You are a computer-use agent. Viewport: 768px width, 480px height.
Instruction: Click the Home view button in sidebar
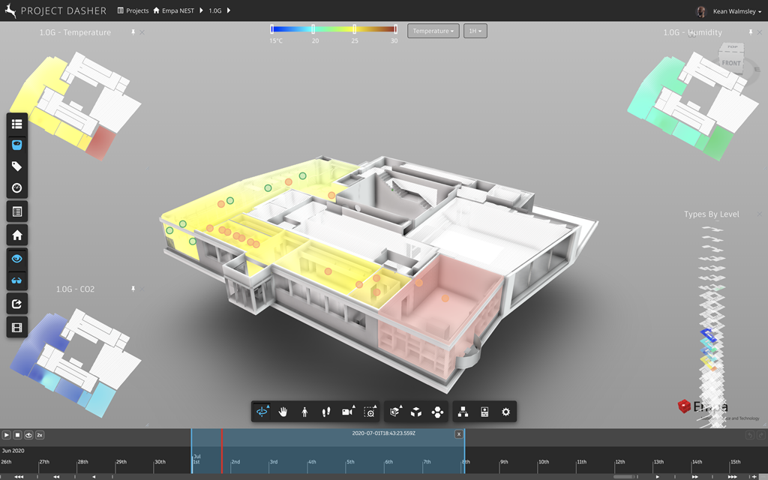coord(17,235)
